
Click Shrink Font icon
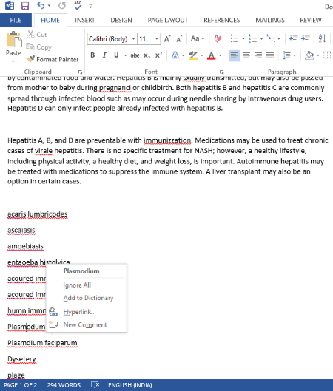pos(179,39)
